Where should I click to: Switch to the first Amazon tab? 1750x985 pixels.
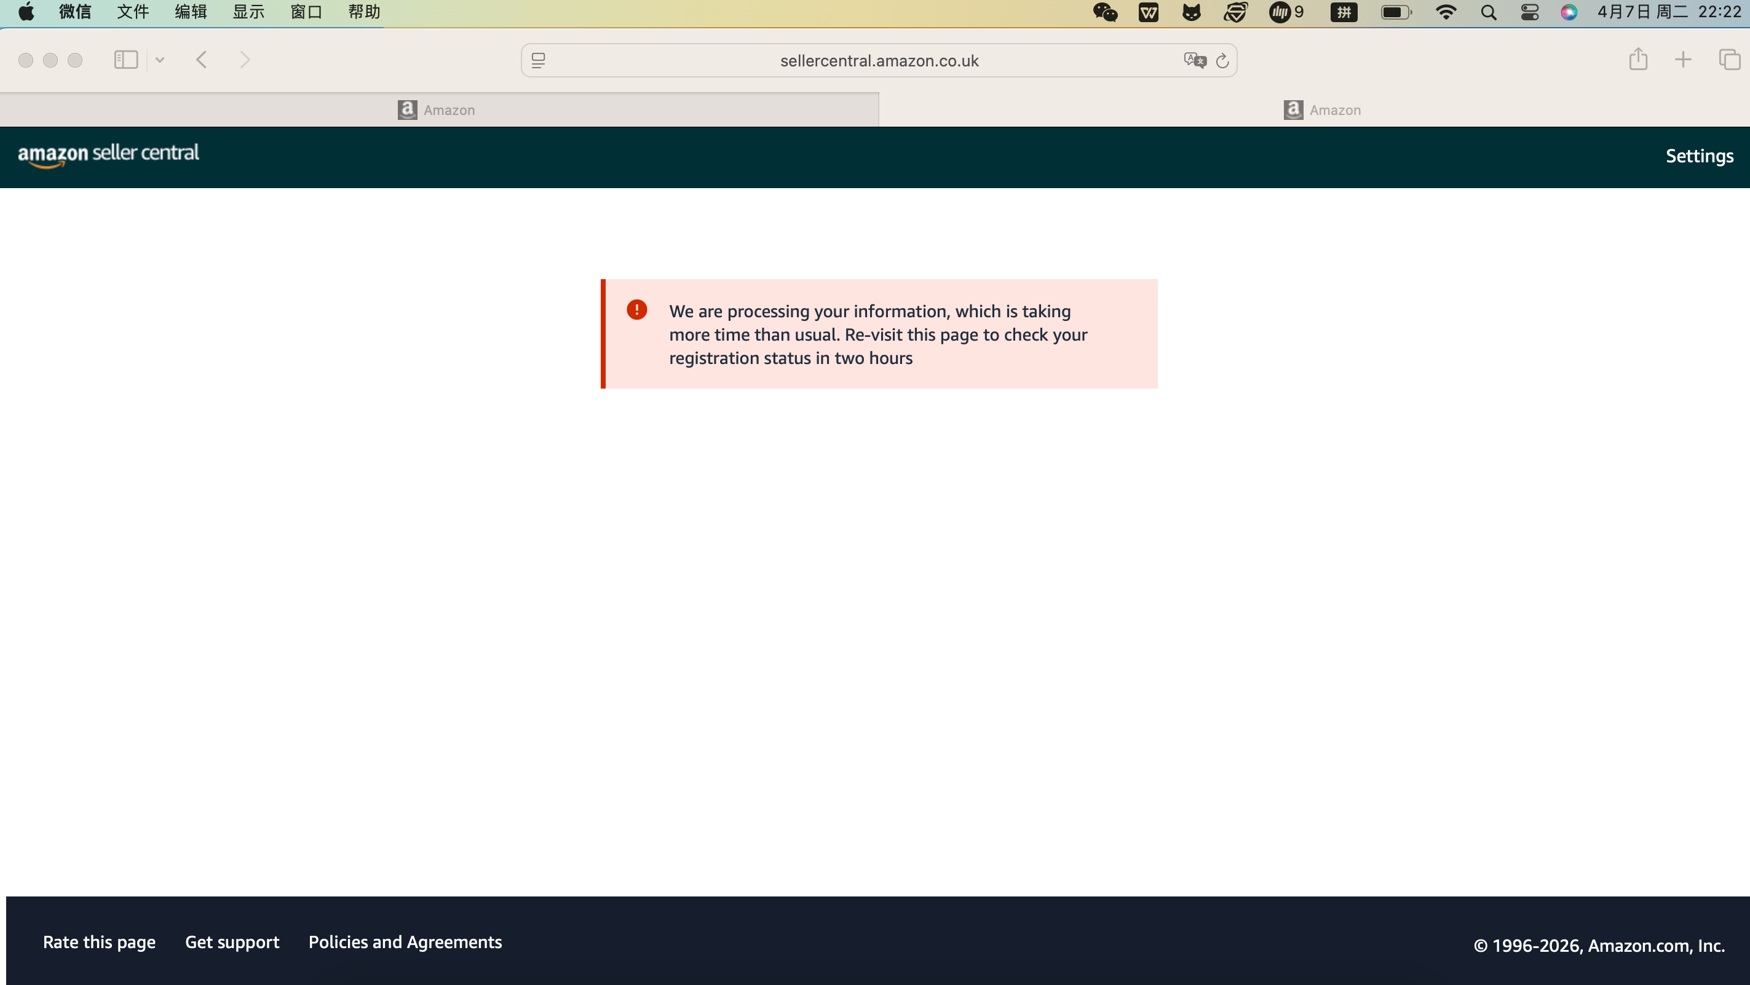pos(438,110)
